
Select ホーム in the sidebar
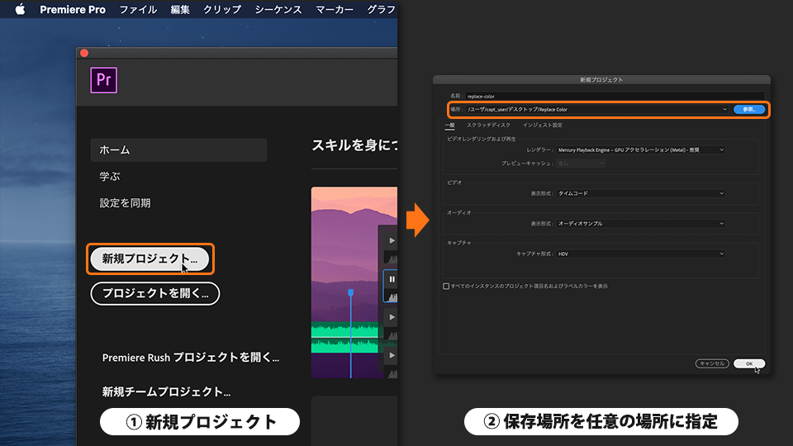(x=178, y=150)
